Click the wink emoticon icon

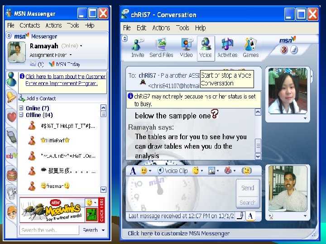(196, 170)
